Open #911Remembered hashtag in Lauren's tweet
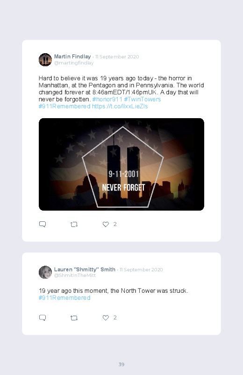The height and width of the screenshot is (375, 243). pos(64,298)
